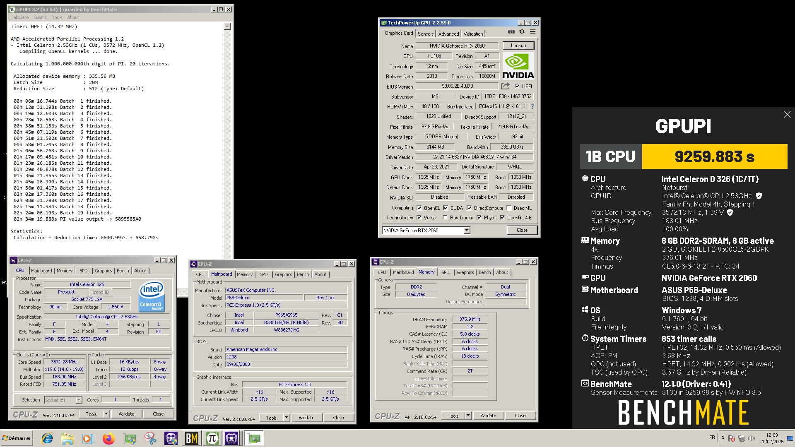Viewport: 795px width, 447px height.
Task: Open Firefox from the taskbar
Action: click(108, 438)
